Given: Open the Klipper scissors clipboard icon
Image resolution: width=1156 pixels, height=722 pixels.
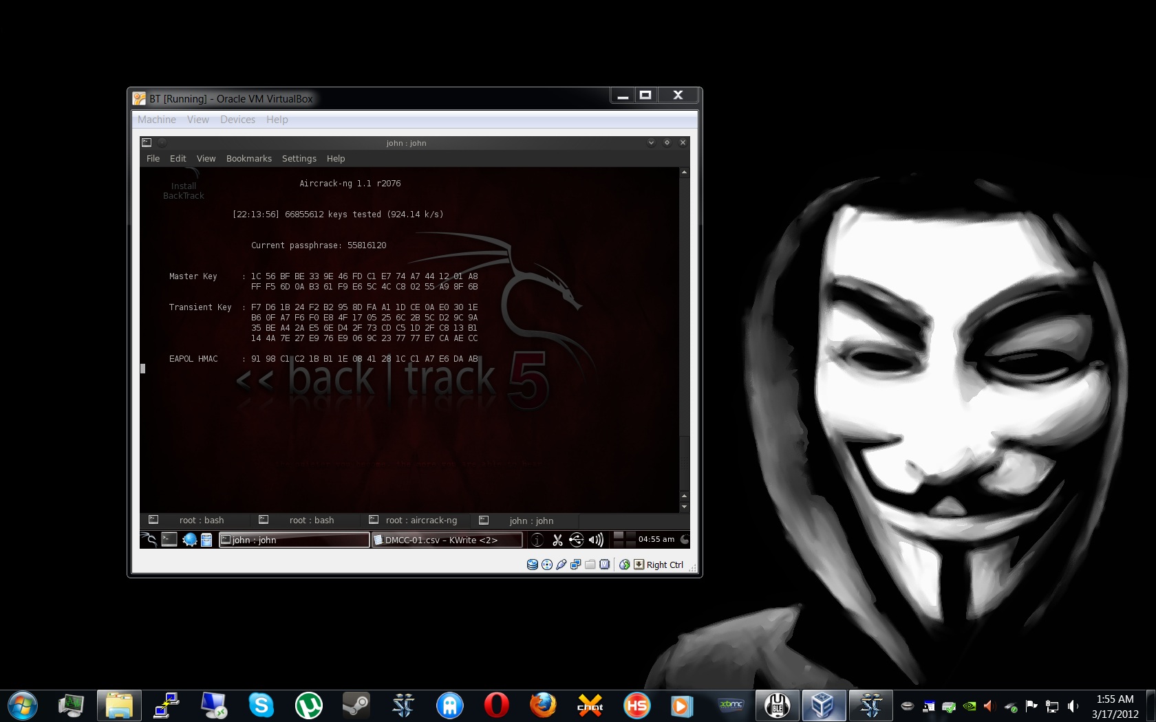Looking at the screenshot, I should [x=557, y=540].
